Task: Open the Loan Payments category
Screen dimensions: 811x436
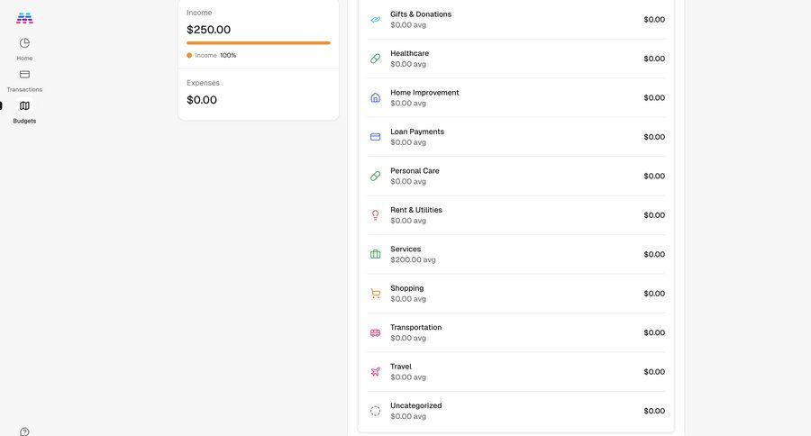Action: click(x=516, y=137)
